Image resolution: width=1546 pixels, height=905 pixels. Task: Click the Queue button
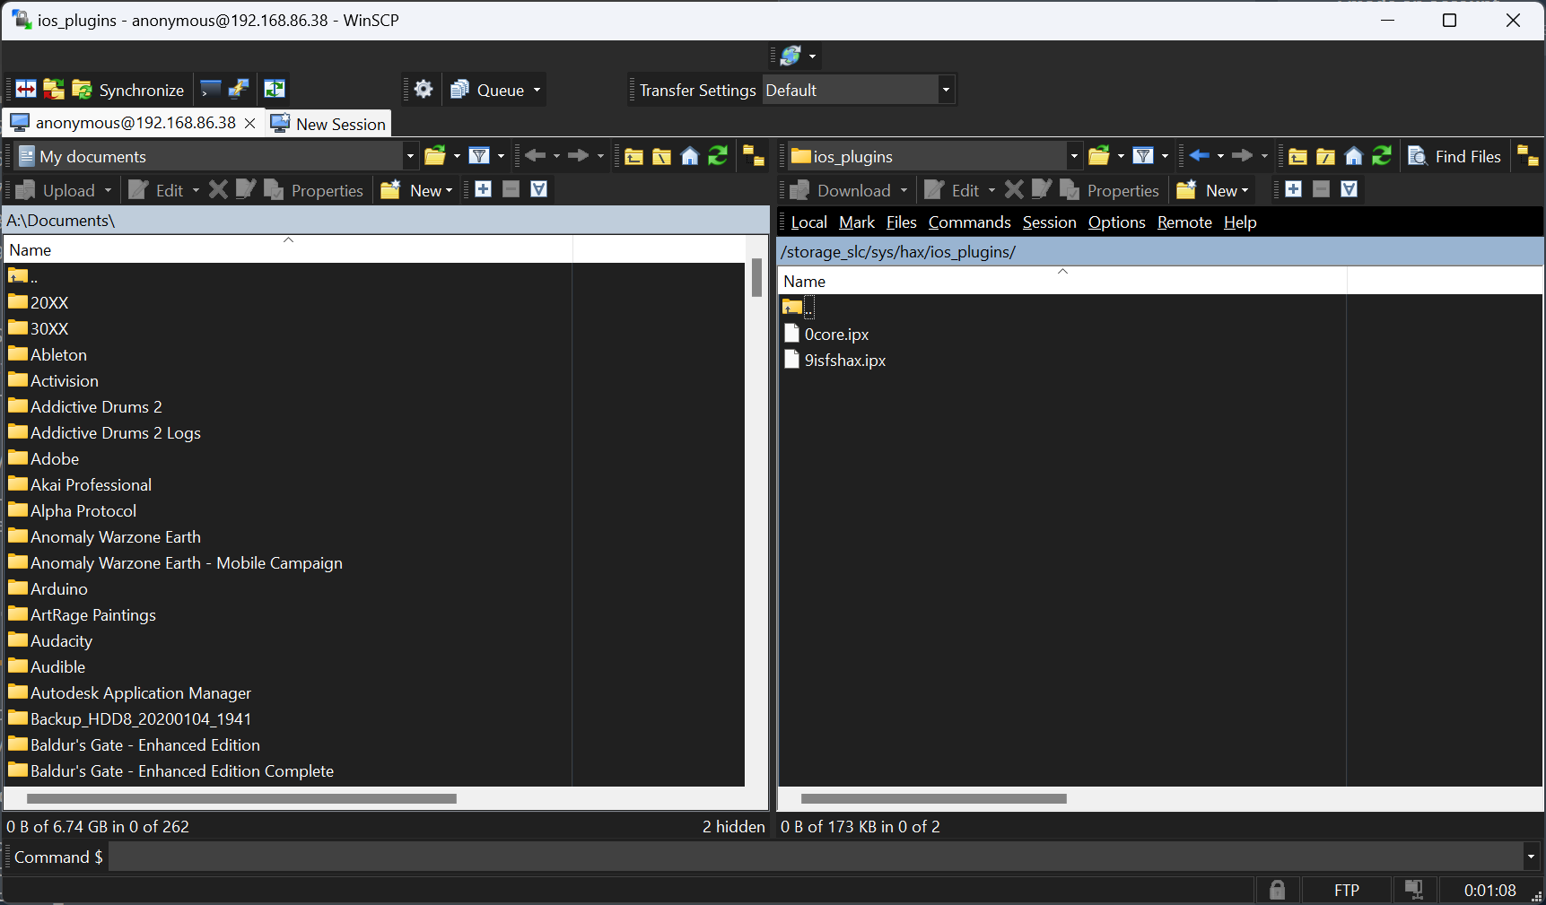488,90
